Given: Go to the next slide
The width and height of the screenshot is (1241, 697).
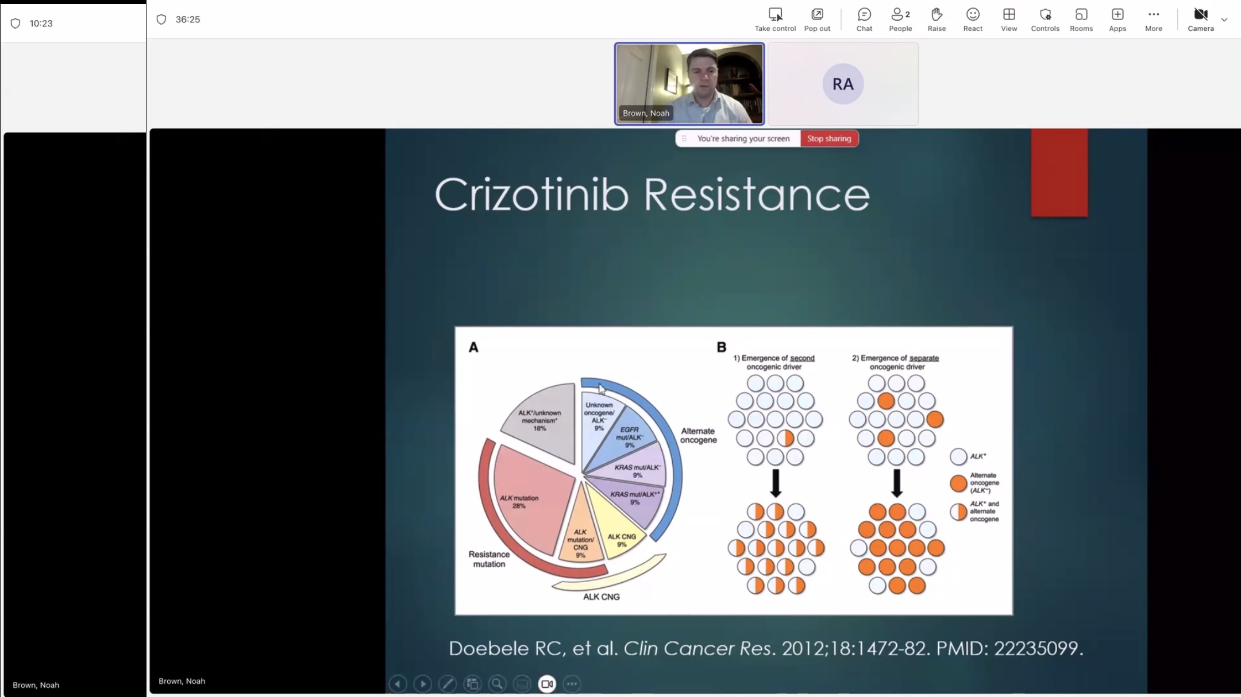Looking at the screenshot, I should 422,684.
